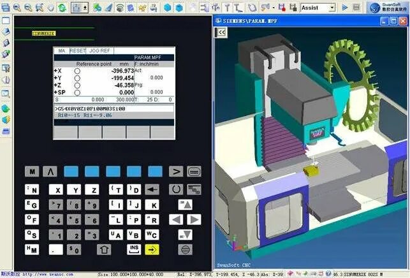The height and width of the screenshot is (278, 410).
Task: Open the small arrow beside the flag icon
Action: coord(274,8)
